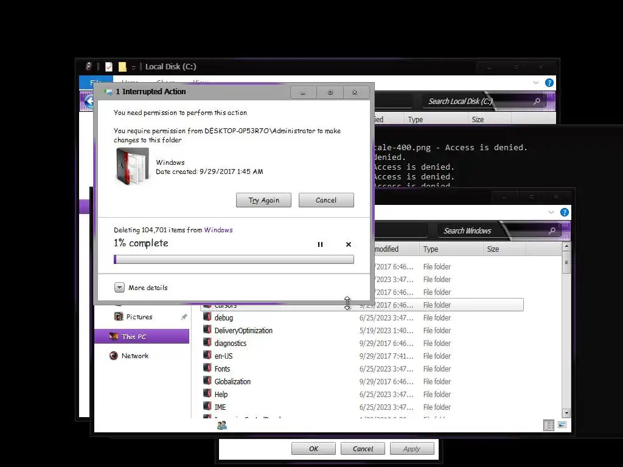Switch to Details view icon in status bar
Viewport: 623px width, 467px height.
click(x=549, y=425)
